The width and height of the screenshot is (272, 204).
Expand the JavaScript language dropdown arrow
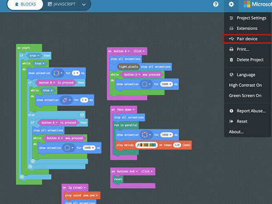point(84,5)
